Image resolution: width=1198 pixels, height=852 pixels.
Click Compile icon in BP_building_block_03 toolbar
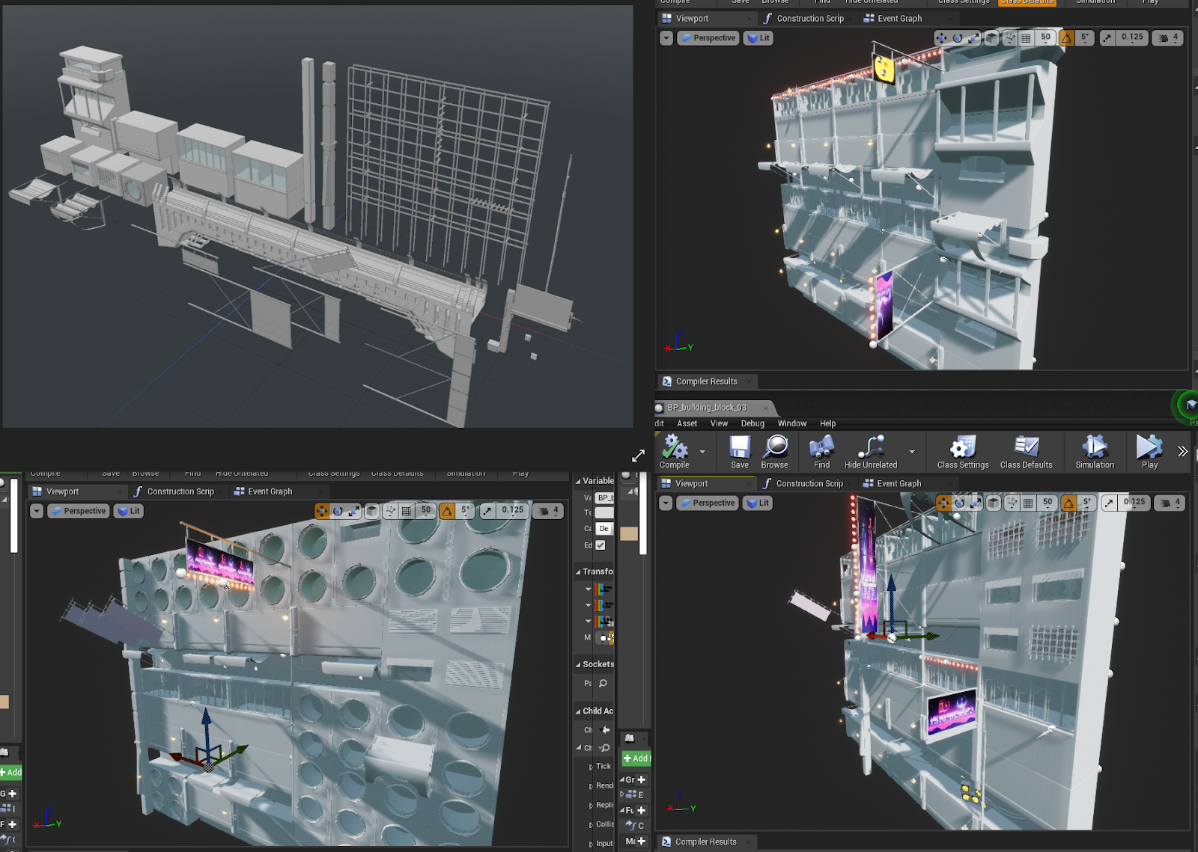(675, 447)
